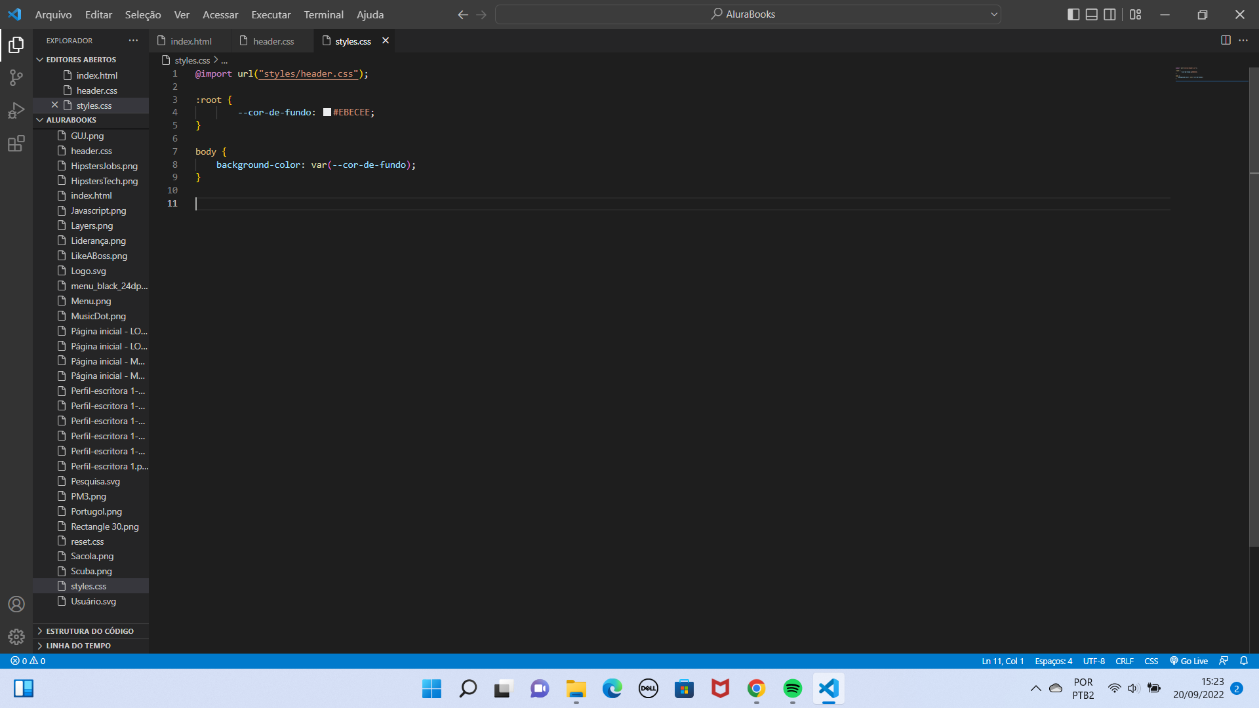Click the color swatch next to #EBECEE
This screenshot has width=1259, height=708.
(x=326, y=112)
